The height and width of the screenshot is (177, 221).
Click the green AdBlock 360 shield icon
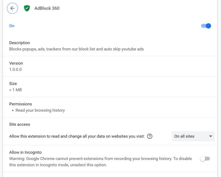pyautogui.click(x=27, y=8)
